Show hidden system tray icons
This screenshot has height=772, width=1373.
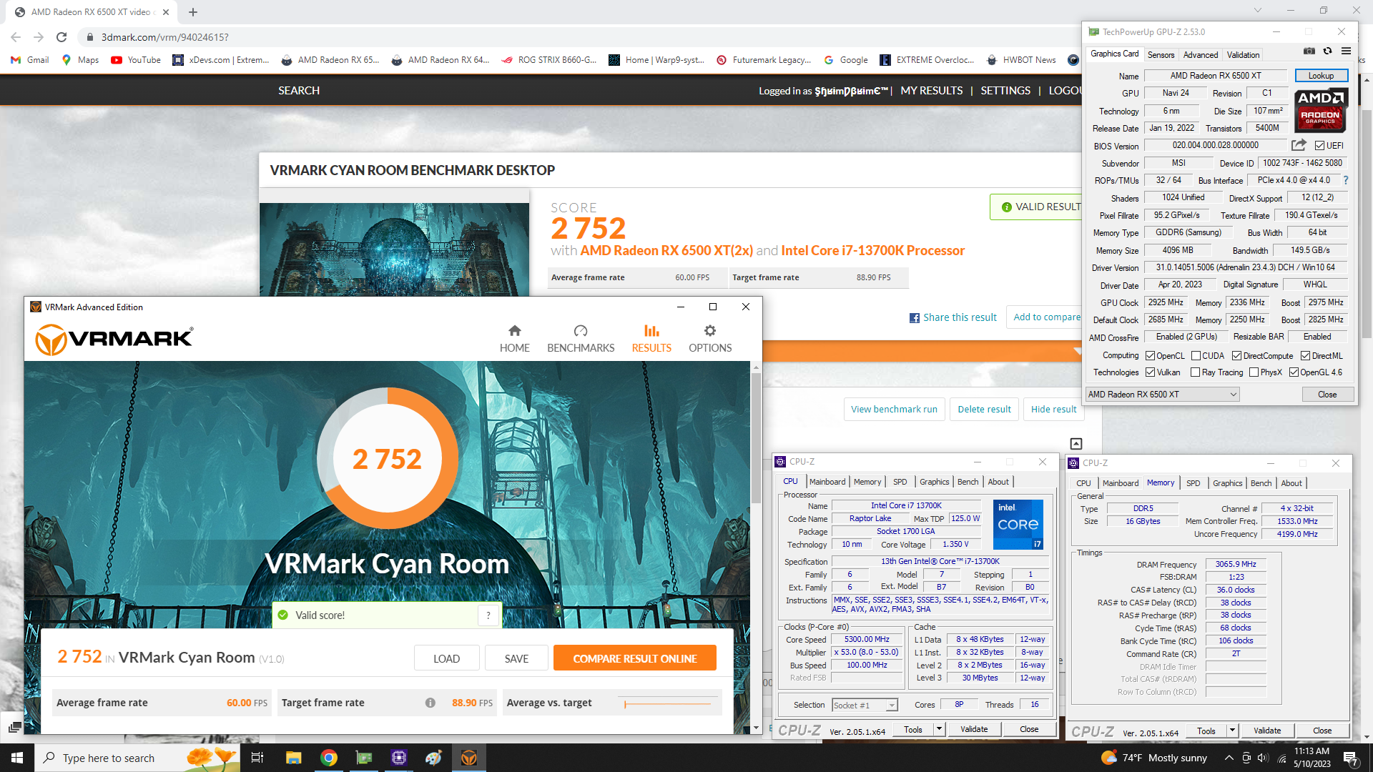point(1229,758)
